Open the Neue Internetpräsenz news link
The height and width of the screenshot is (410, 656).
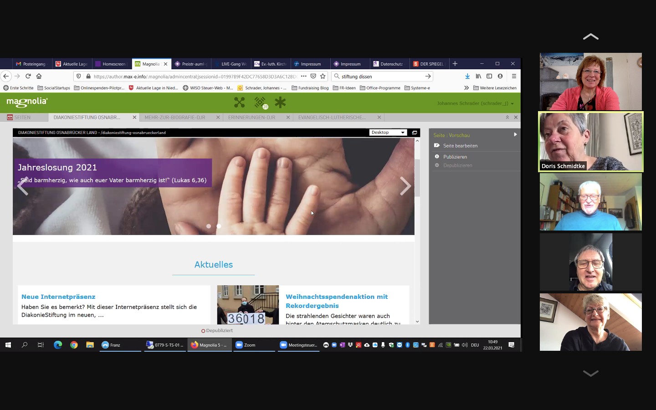pos(58,297)
